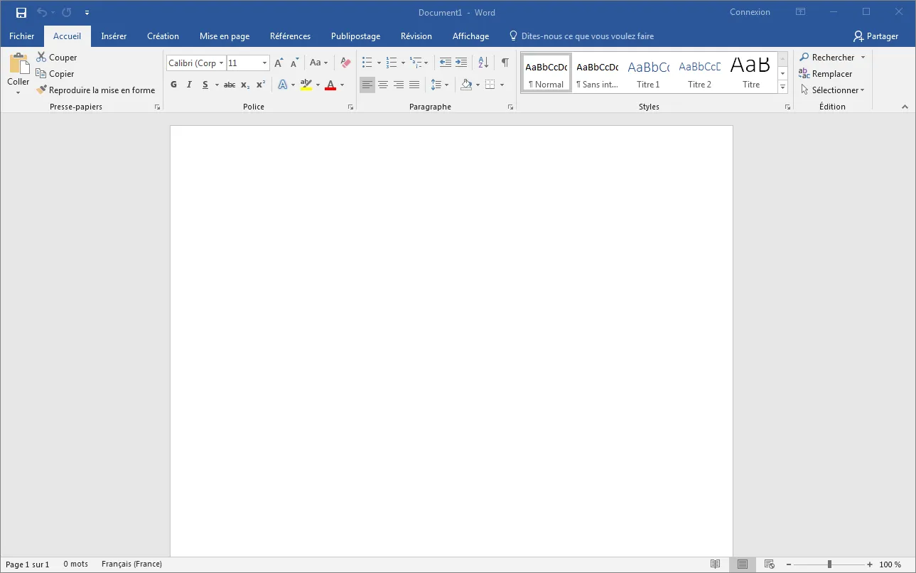Increase indent of paragraph
916x573 pixels.
[461, 63]
